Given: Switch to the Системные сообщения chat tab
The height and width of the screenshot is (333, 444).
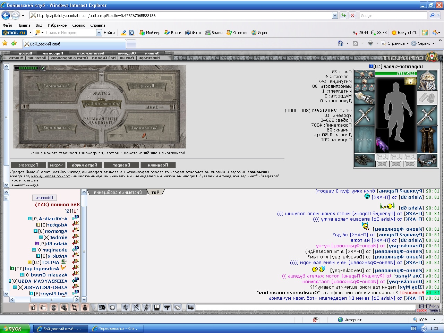Looking at the screenshot, I should 118,192.
